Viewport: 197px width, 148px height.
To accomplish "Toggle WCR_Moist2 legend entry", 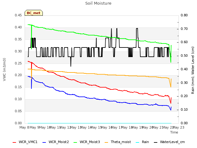I will [x=56, y=142].
